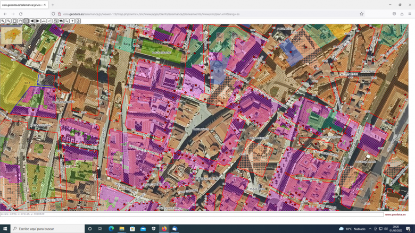Toggle the feature info identify tool
This screenshot has height=233, width=415.
[26, 21]
